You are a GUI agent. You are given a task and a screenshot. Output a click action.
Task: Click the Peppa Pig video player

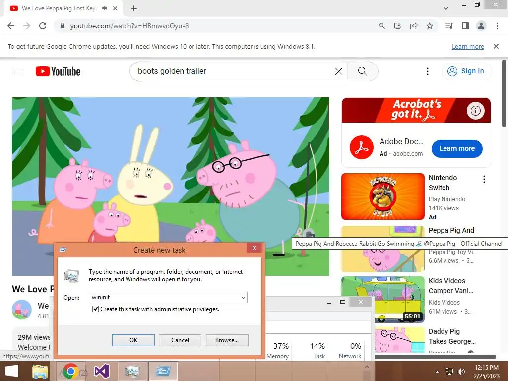coord(171,170)
